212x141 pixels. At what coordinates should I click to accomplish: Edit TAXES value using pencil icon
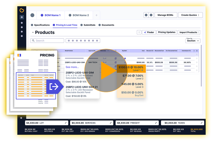(x=201, y=123)
